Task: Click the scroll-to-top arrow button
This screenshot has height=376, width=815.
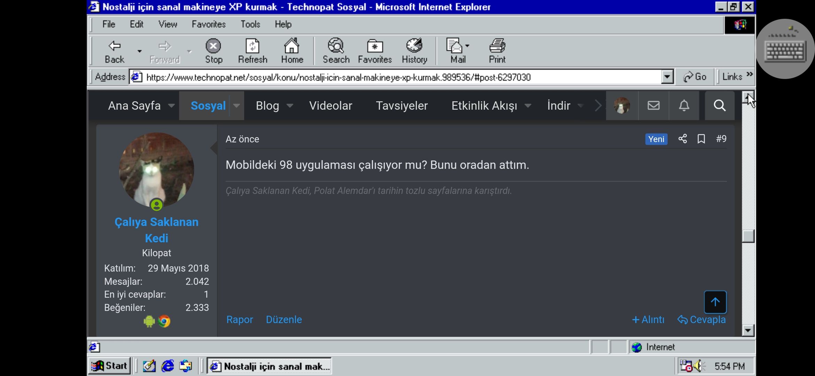Action: click(x=715, y=302)
